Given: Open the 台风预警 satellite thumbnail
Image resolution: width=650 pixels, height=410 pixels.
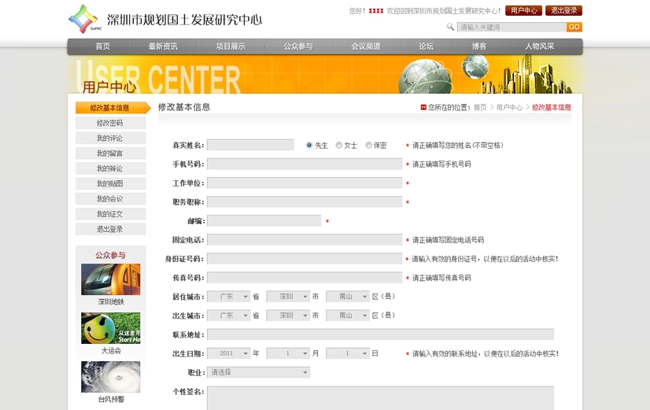Looking at the screenshot, I should click(110, 377).
